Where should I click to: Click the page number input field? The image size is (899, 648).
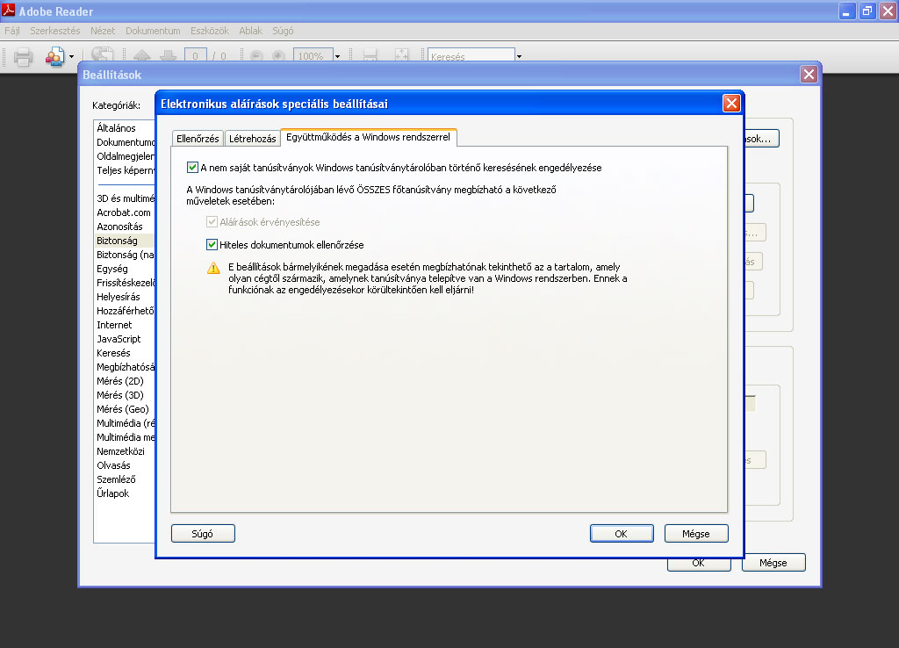click(196, 55)
